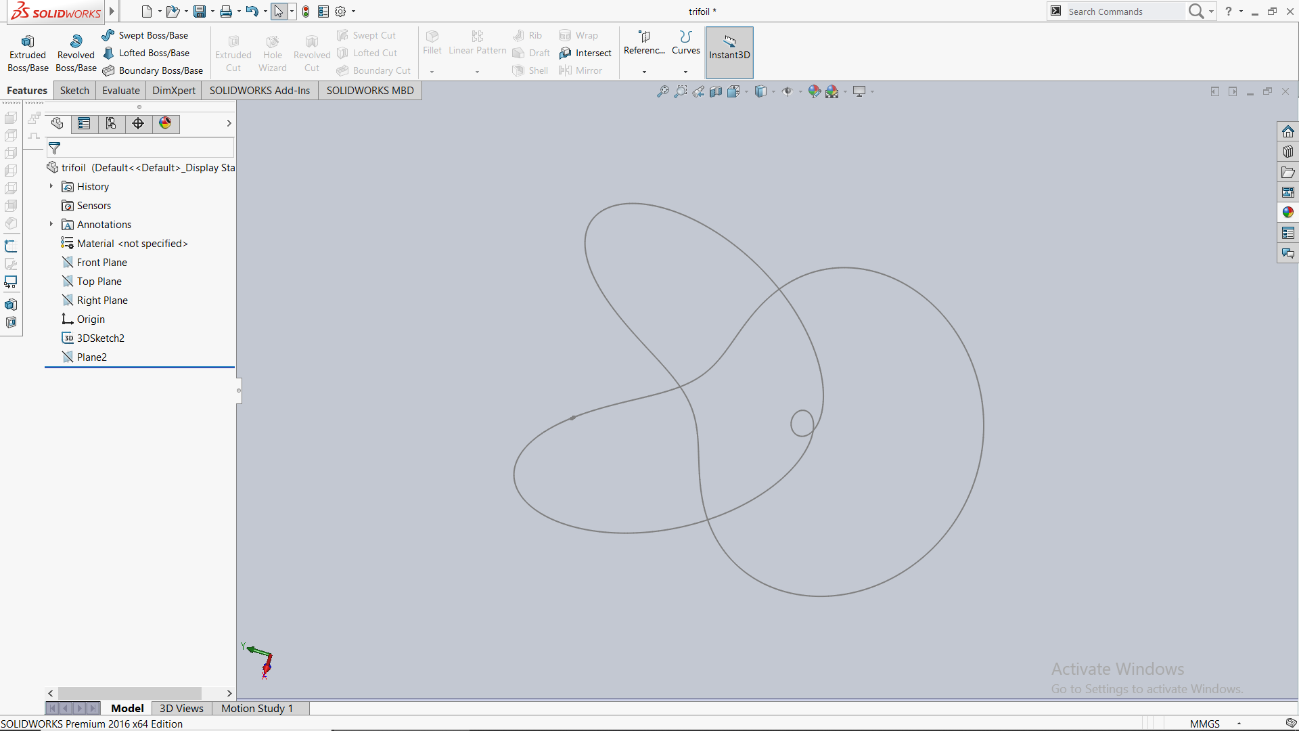Select the Extruded Boss/Base tool

coord(28,53)
